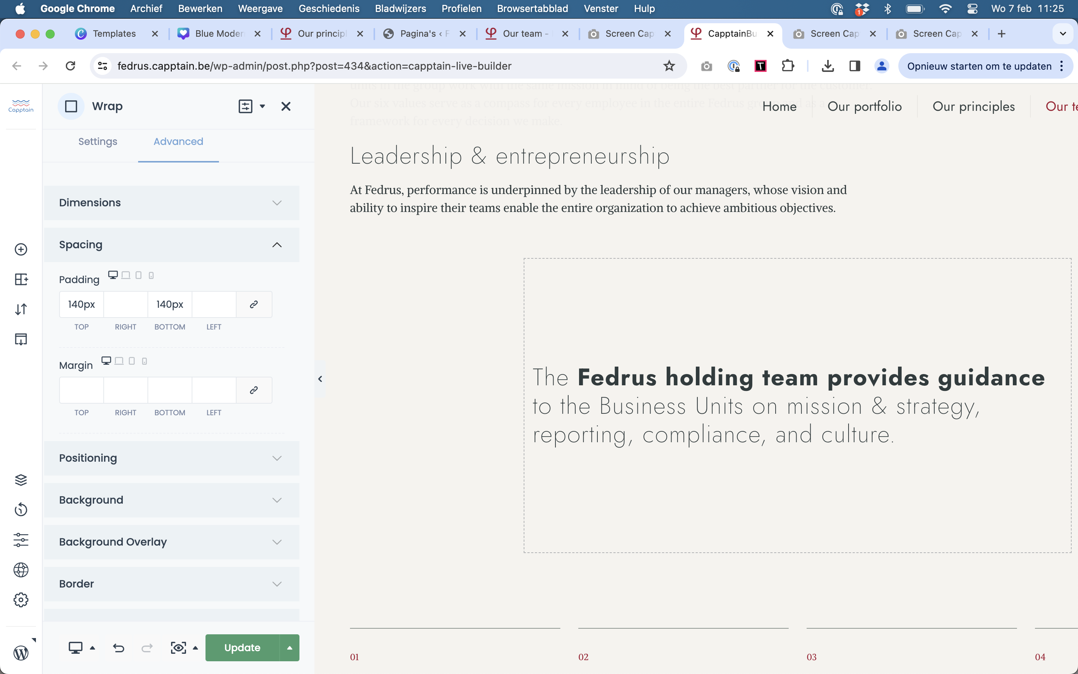
Task: Click the padding right input
Action: coord(126,304)
